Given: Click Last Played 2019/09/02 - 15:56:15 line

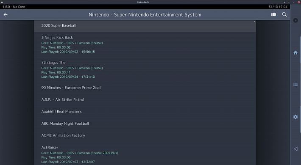Looking at the screenshot, I should pos(68,52).
